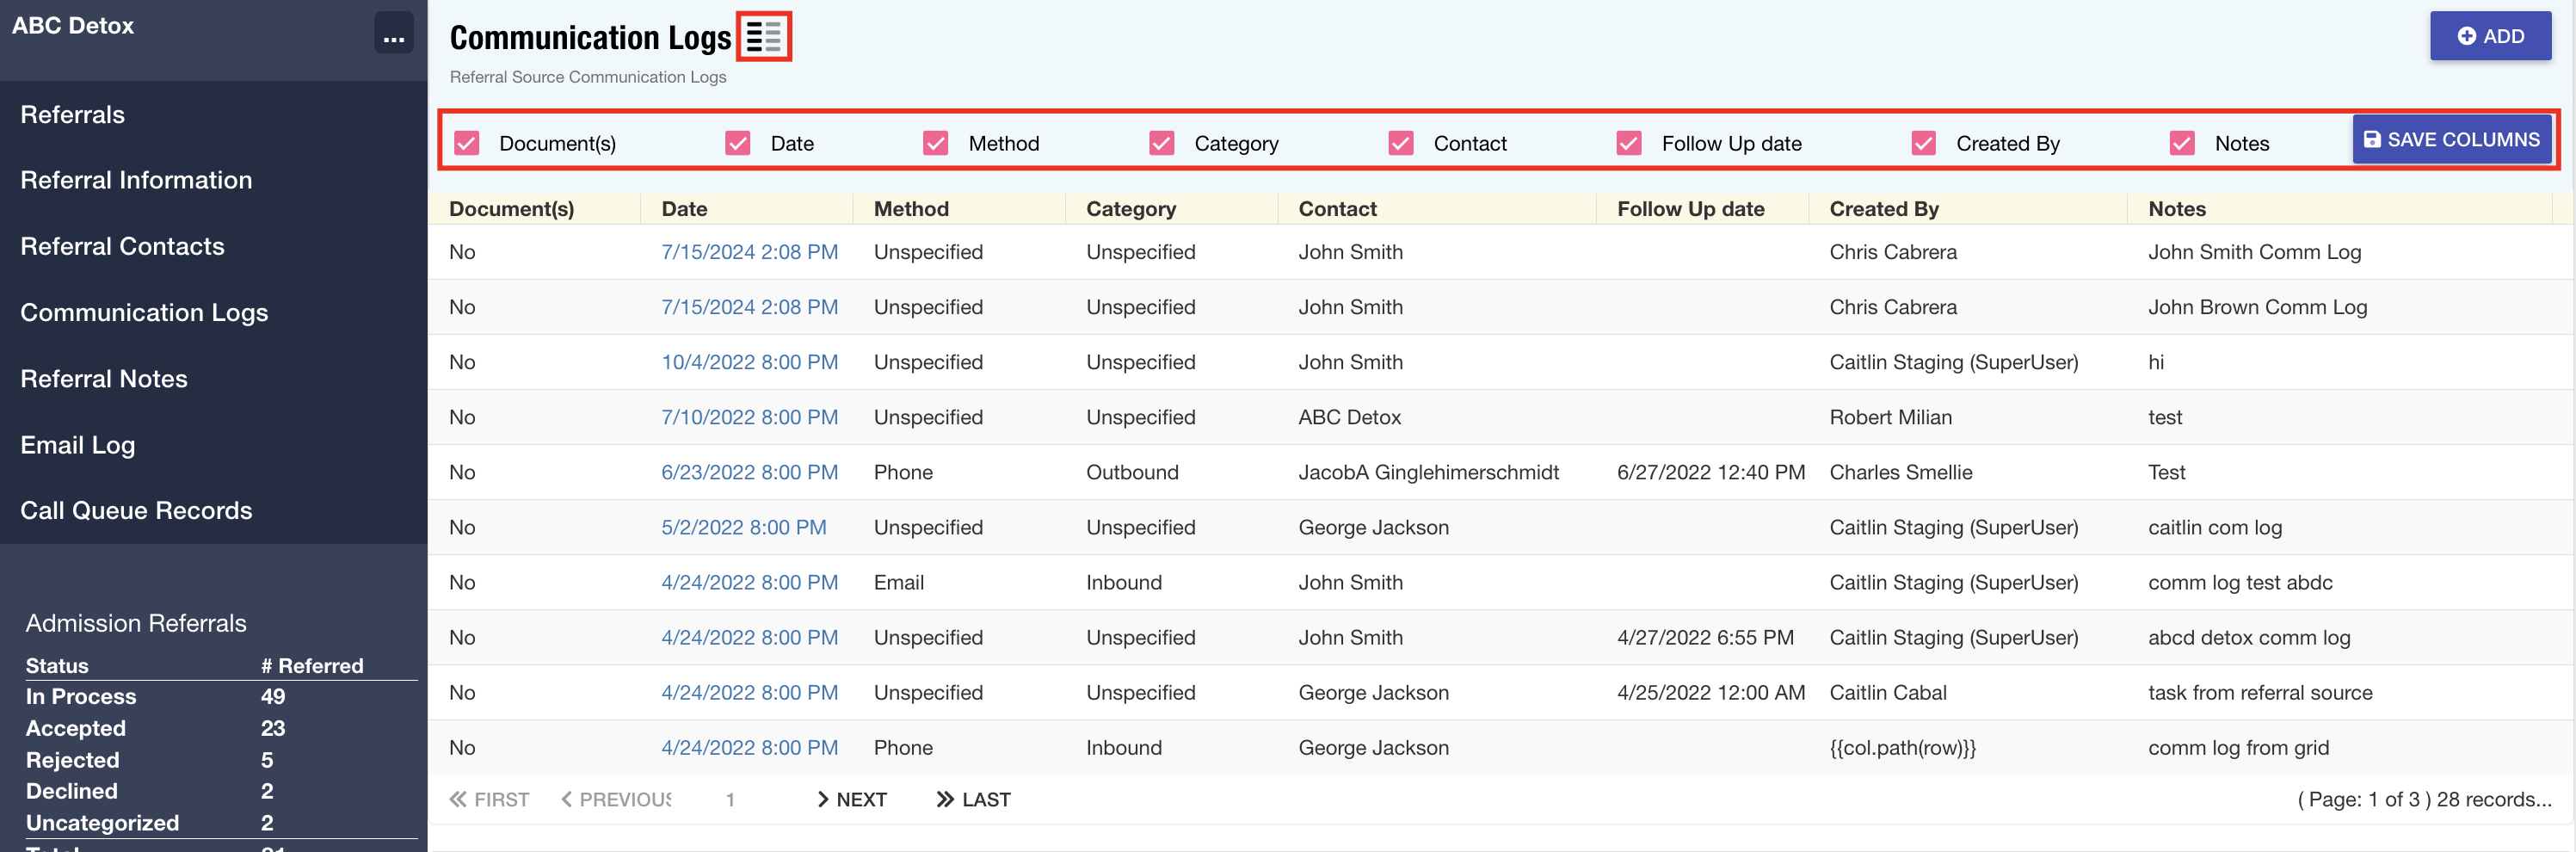Viewport: 2576px width, 852px height.
Task: Open Call Queue Records in the sidebar
Action: click(x=136, y=510)
